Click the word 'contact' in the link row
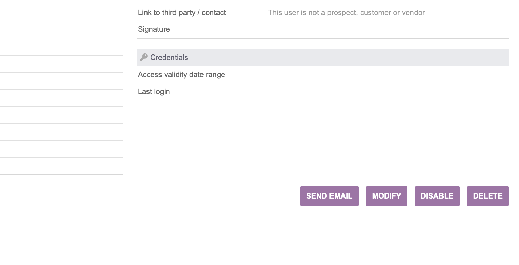This screenshot has width=519, height=265. point(214,13)
